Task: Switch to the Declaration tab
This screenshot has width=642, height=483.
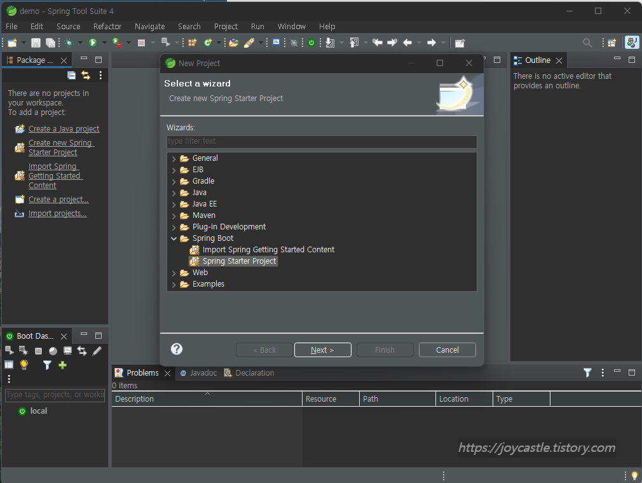Action: click(249, 373)
